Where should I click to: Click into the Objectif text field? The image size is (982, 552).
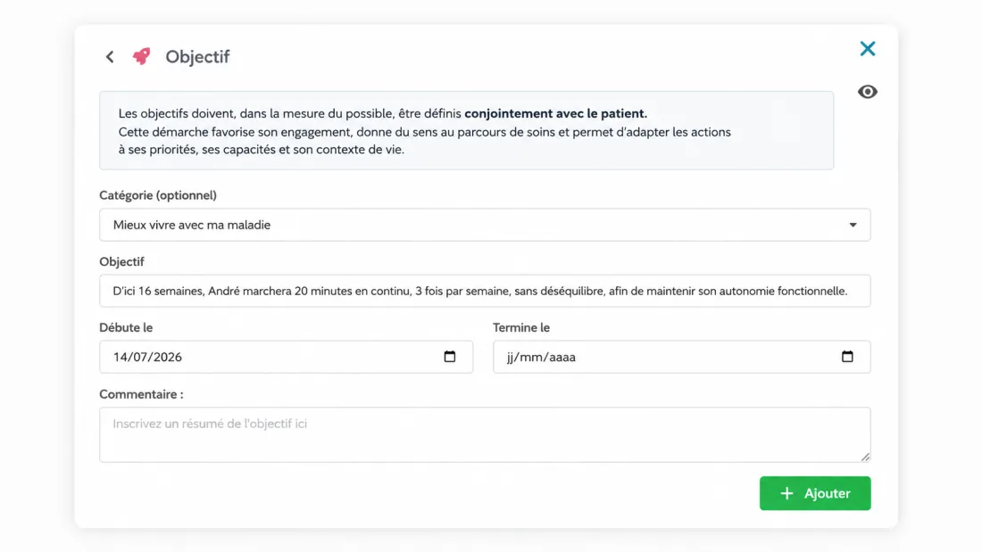point(485,291)
